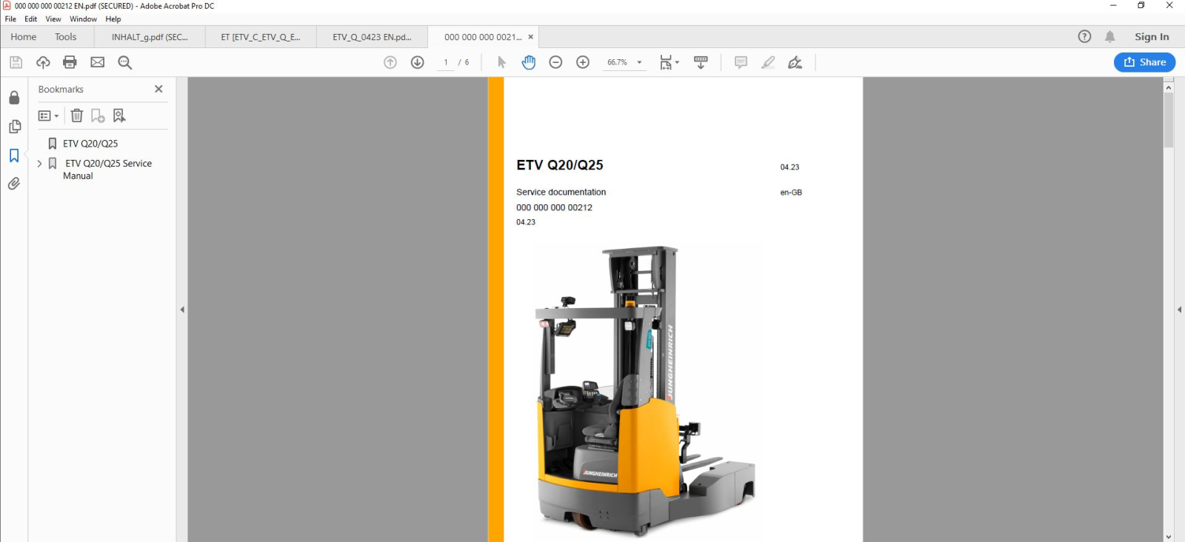Click the page number input field

[x=446, y=62]
